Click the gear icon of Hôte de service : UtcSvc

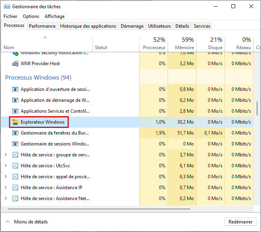coord(15,166)
